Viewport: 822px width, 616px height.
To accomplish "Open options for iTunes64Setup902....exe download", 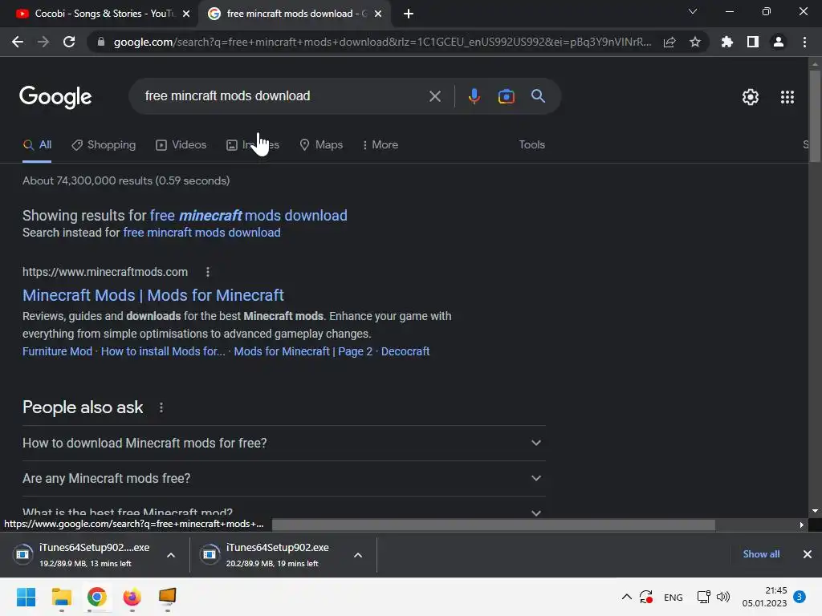I will click(171, 555).
